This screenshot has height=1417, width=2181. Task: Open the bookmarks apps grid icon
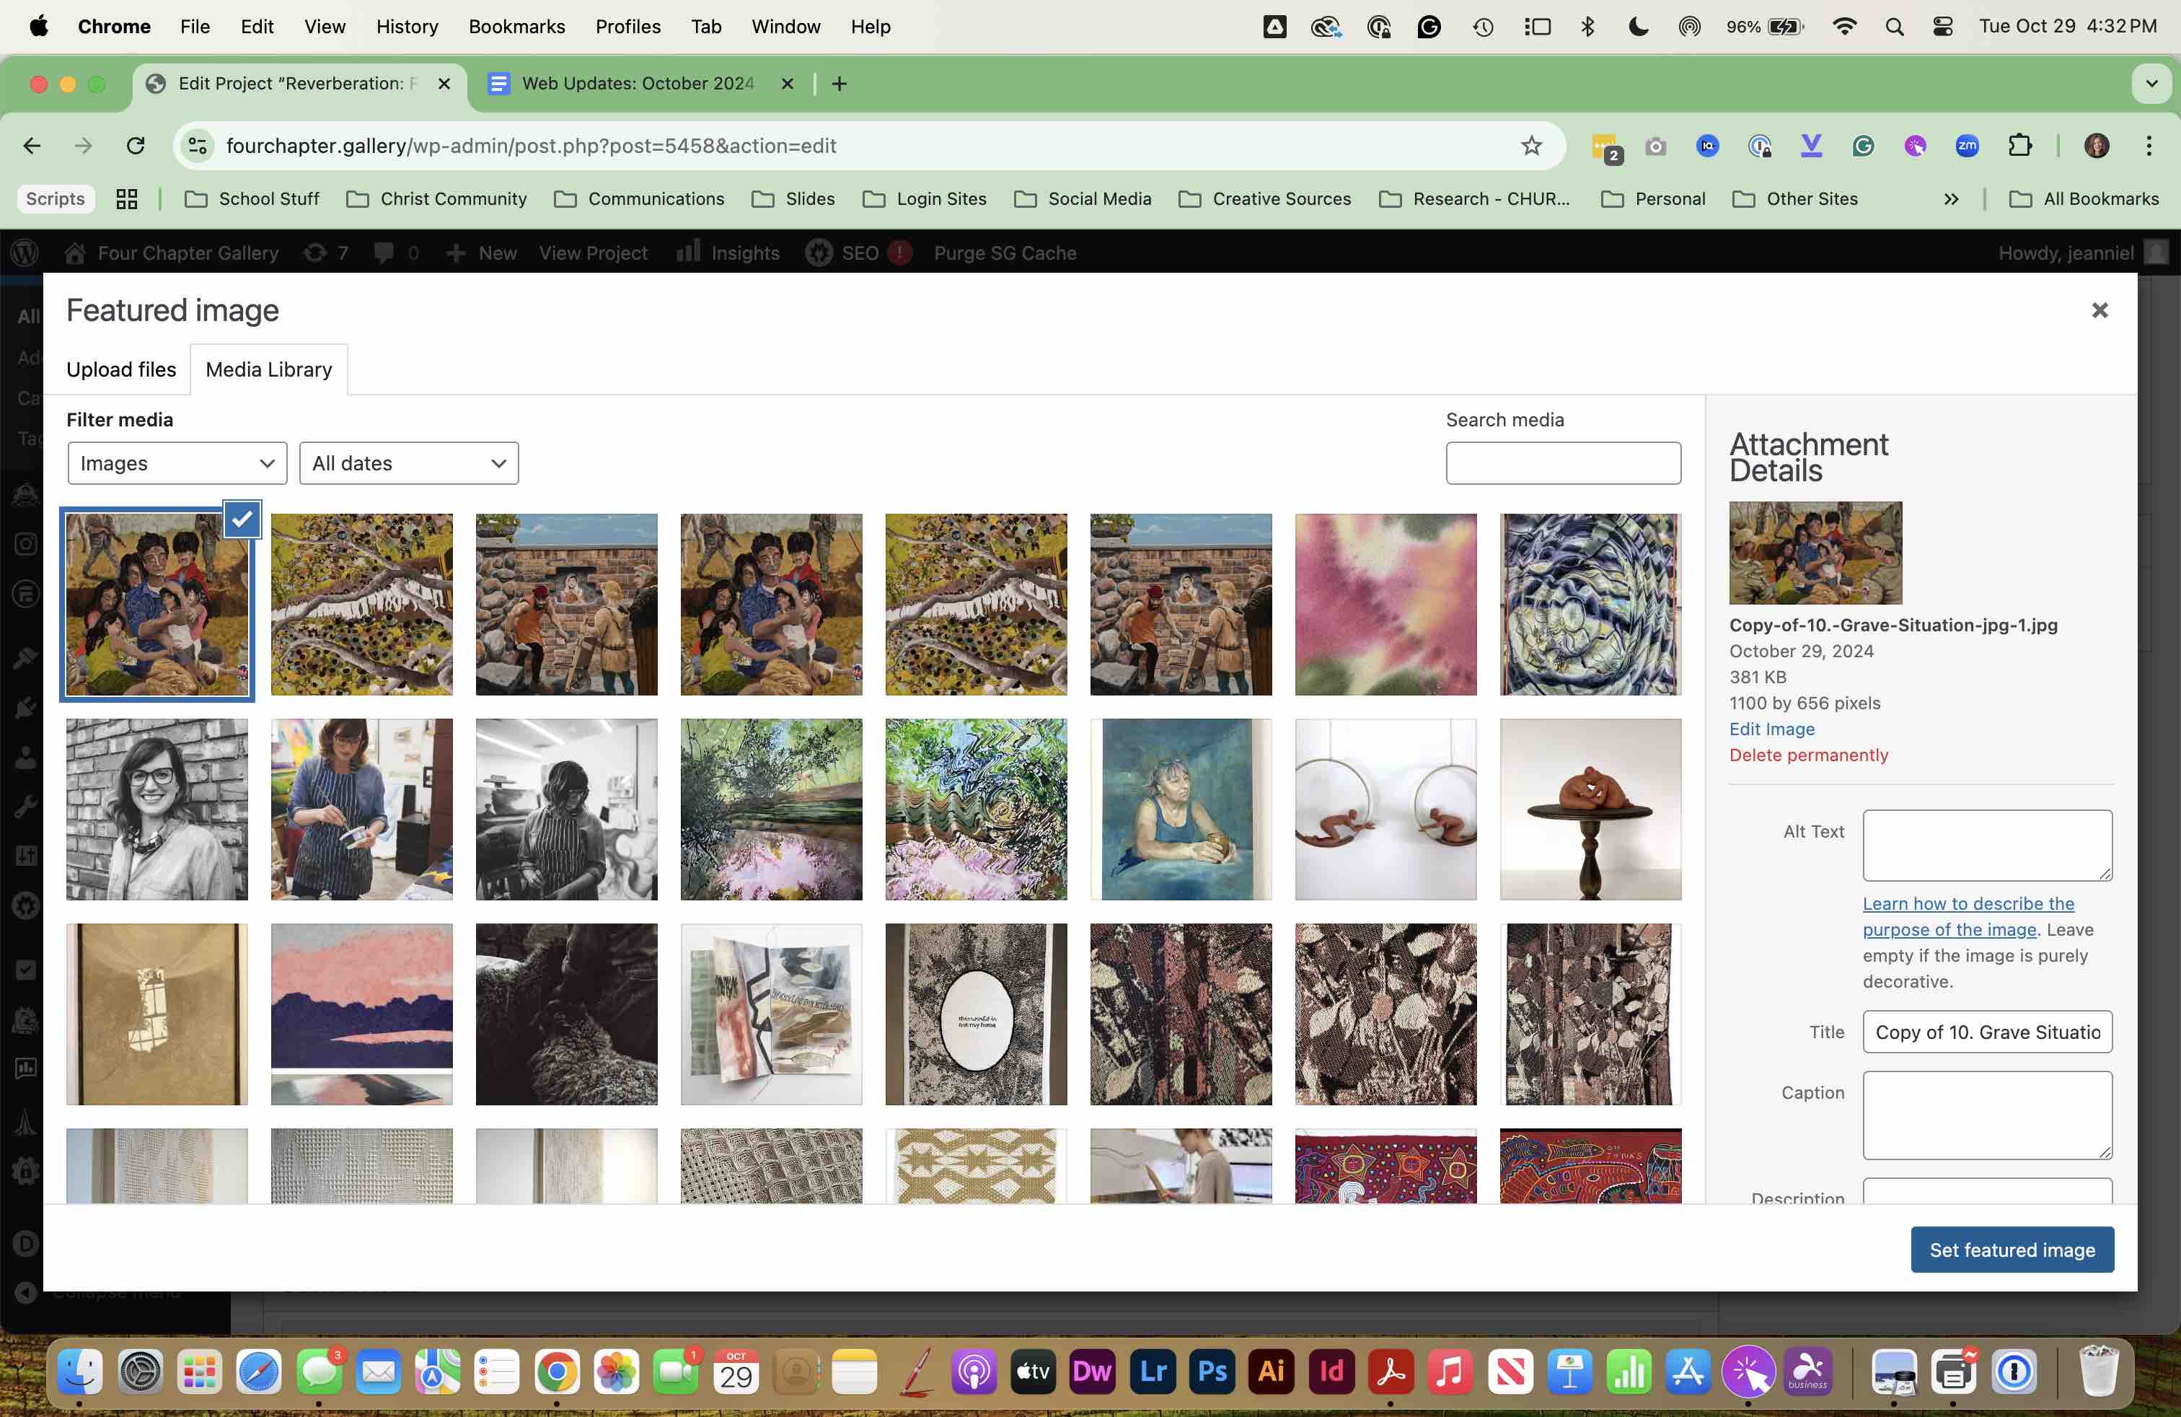pyautogui.click(x=126, y=199)
